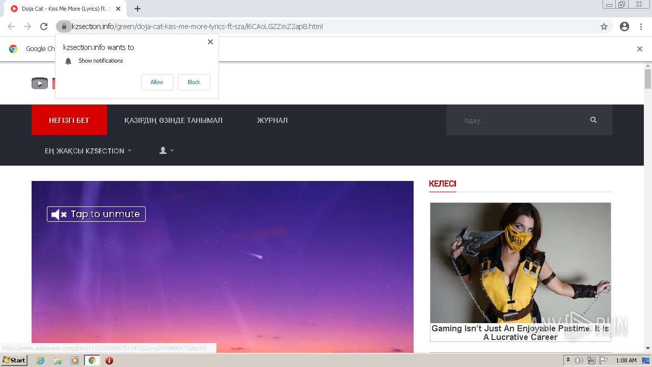Click the КЕЛЕСІ heading
The height and width of the screenshot is (367, 652).
pyautogui.click(x=443, y=183)
